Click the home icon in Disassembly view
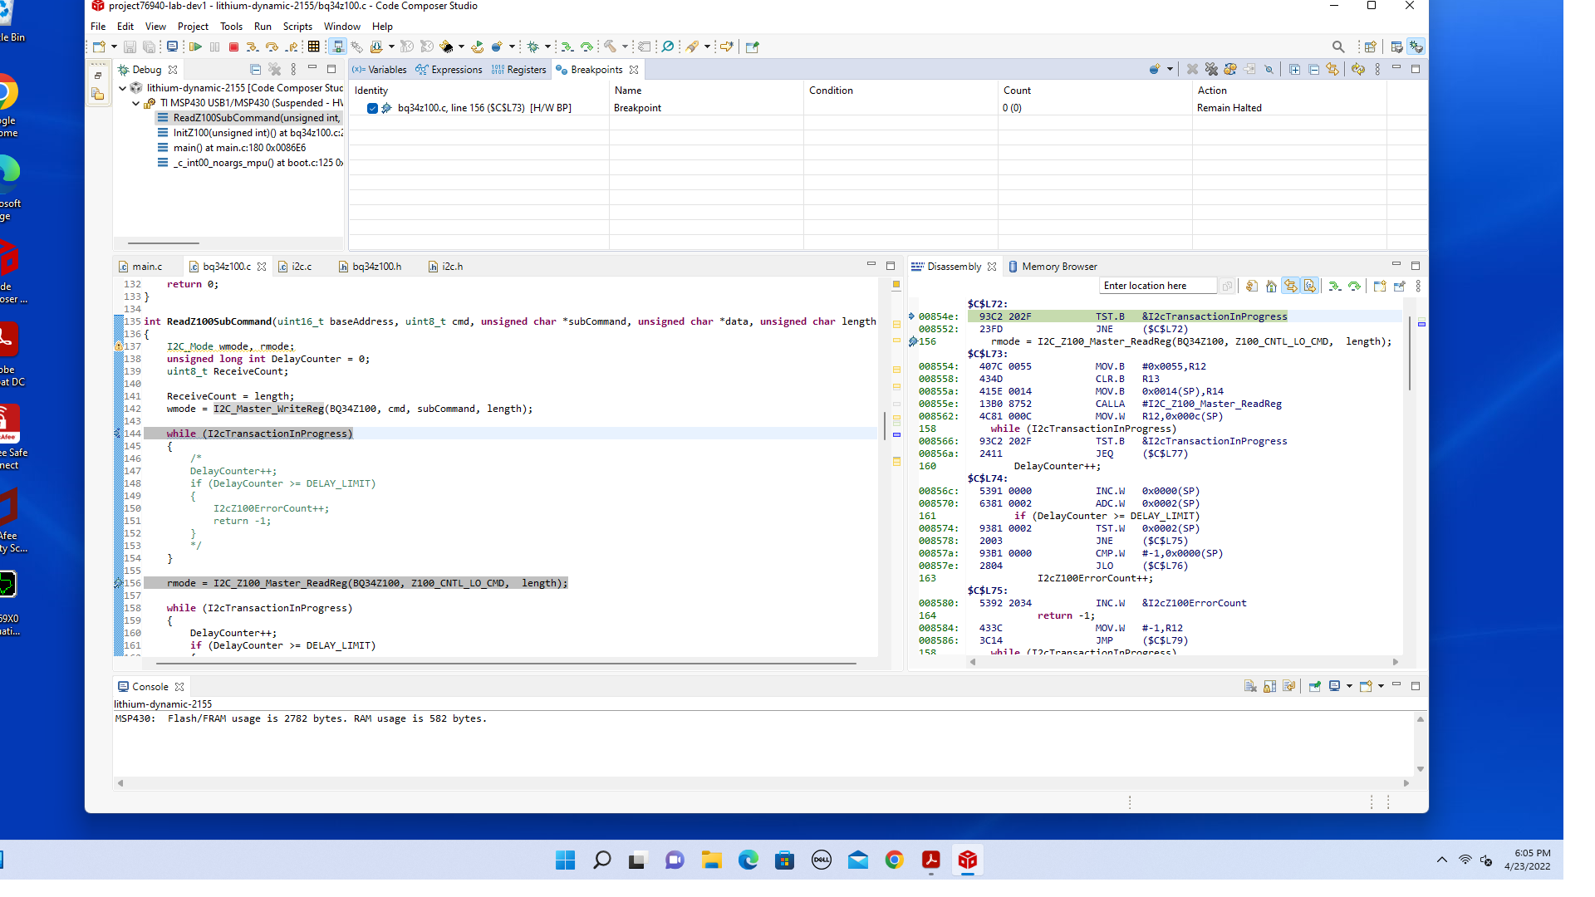Screen dimensions: 1595x897 [1271, 287]
